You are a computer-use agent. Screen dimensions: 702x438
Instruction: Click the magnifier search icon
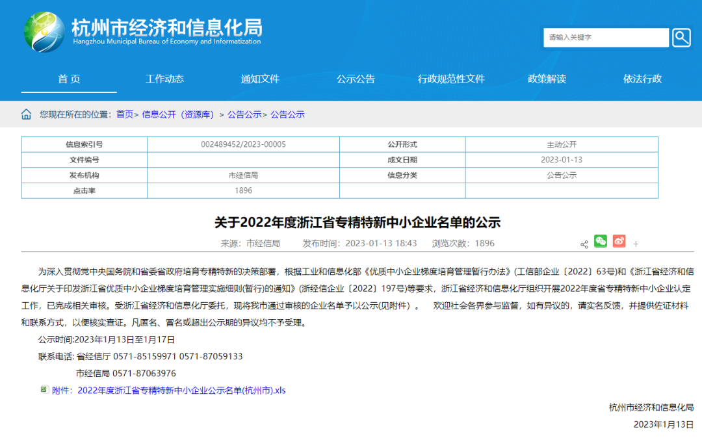click(681, 37)
